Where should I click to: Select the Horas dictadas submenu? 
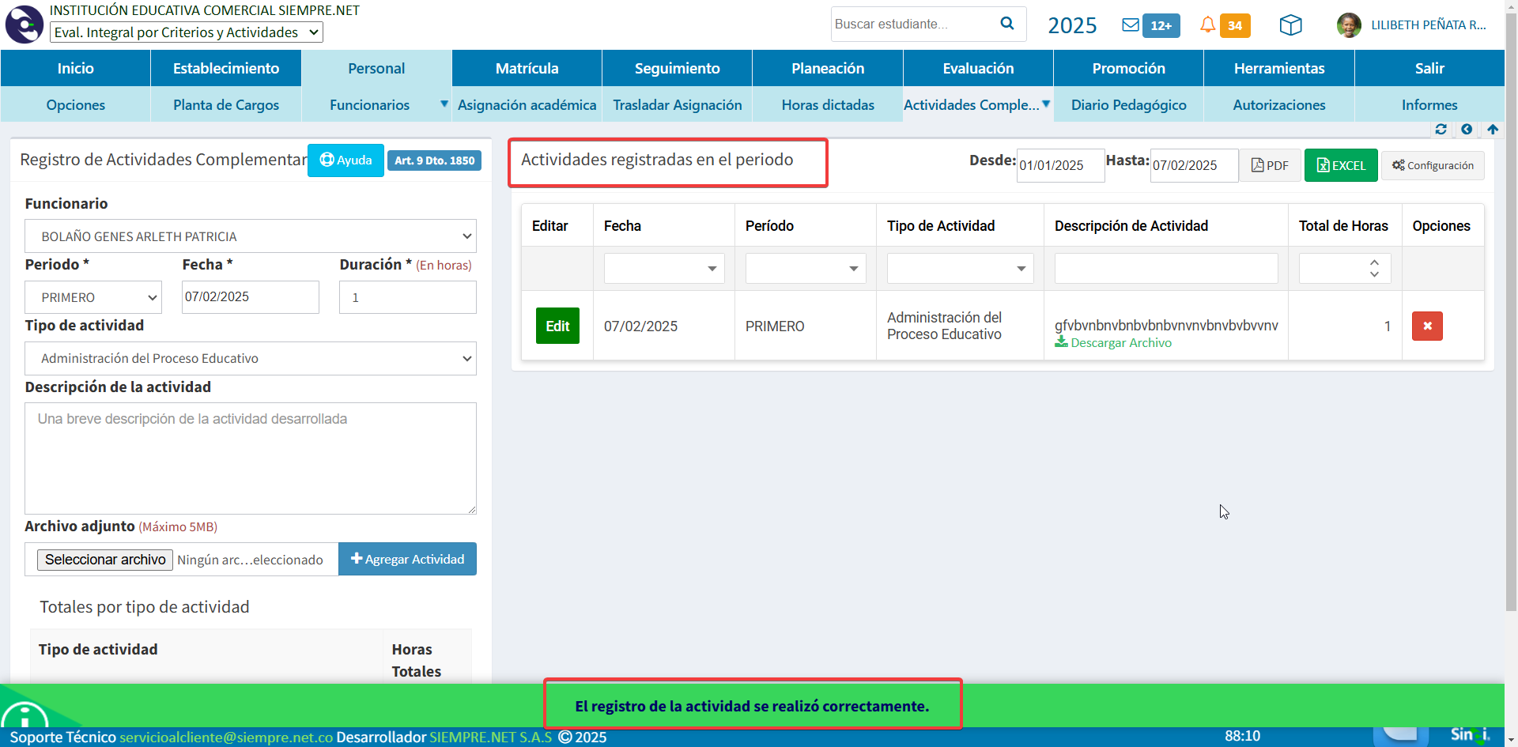pos(827,105)
